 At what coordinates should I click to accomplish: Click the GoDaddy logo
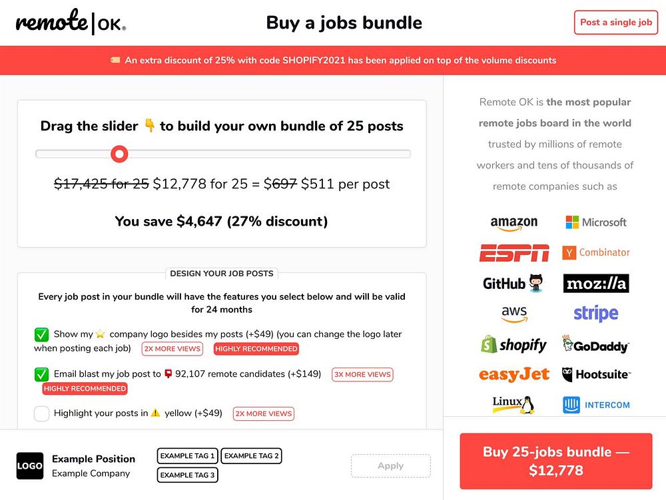[x=595, y=345]
